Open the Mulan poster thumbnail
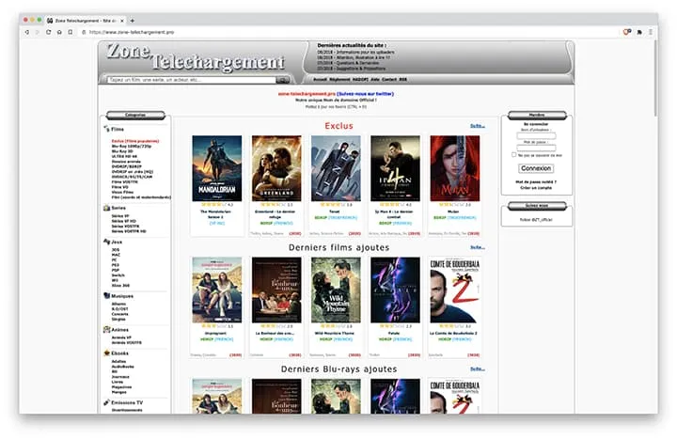Image resolution: width=677 pixels, height=439 pixels. 455,168
